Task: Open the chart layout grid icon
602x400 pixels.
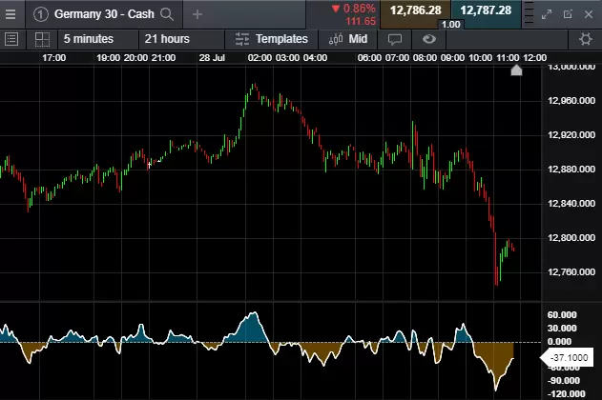Action: (x=42, y=39)
